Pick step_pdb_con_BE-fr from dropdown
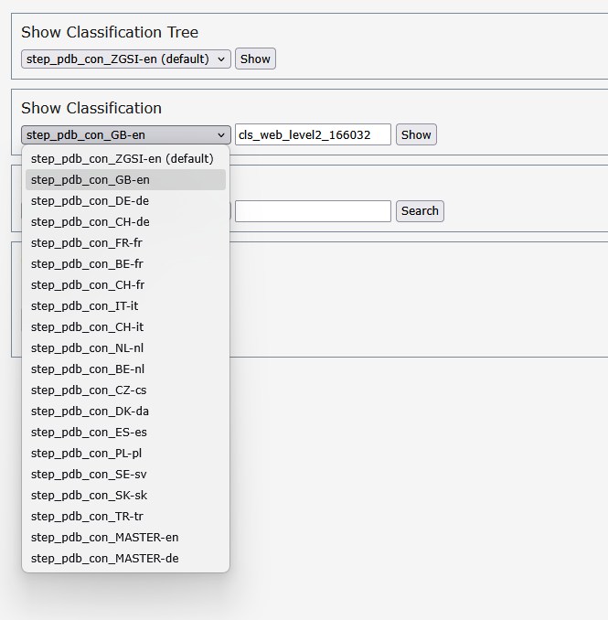 87,263
